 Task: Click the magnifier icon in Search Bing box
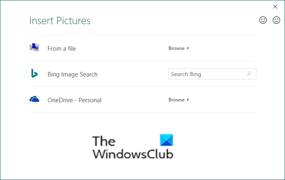coord(249,74)
